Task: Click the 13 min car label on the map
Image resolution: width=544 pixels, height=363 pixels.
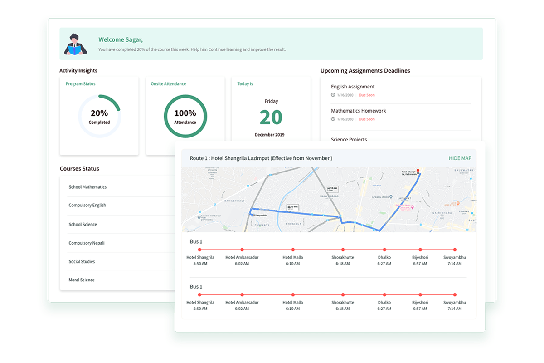Action: (332, 188)
